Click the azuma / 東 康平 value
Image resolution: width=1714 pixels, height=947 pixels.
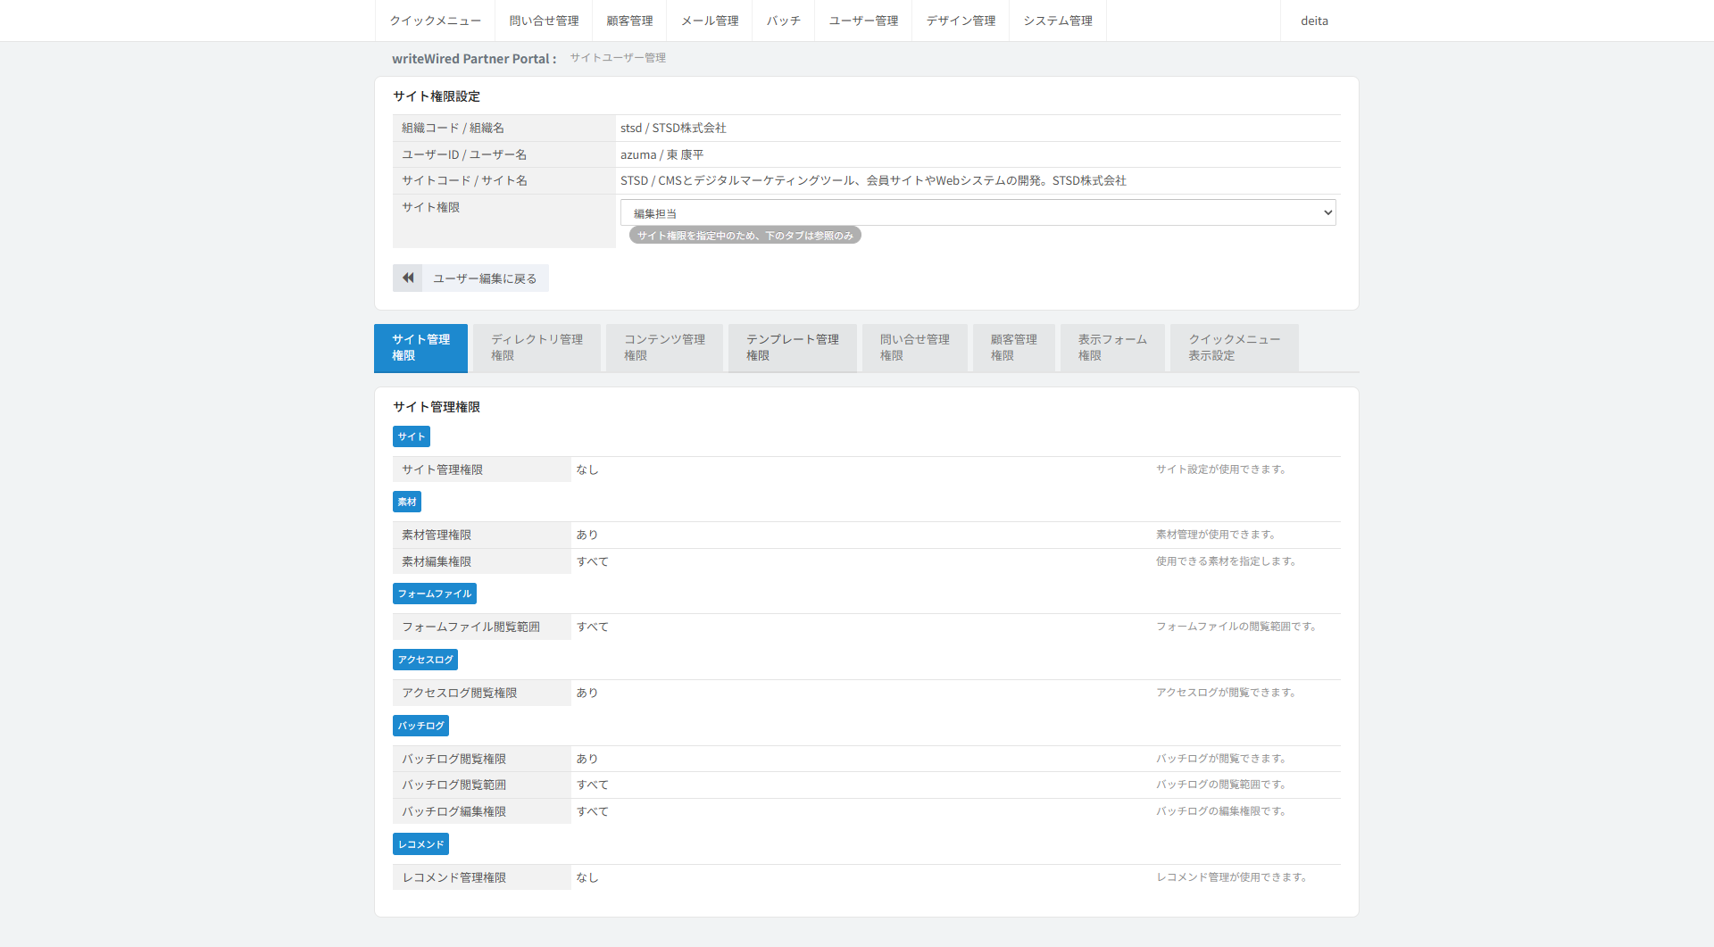tap(662, 155)
